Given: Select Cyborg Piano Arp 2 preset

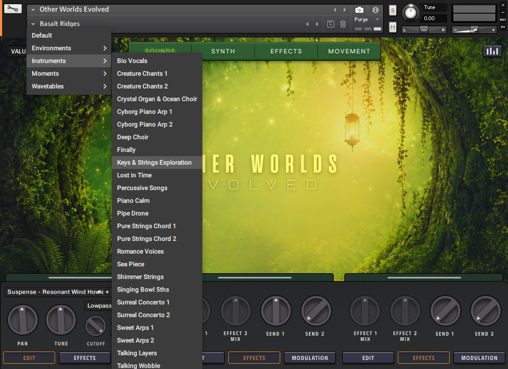Looking at the screenshot, I should point(157,124).
